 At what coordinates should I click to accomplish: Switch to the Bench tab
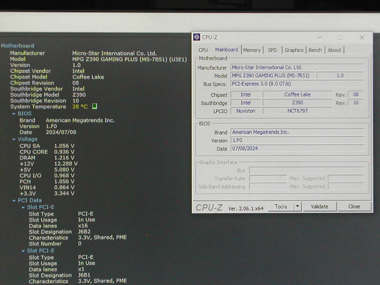click(315, 50)
